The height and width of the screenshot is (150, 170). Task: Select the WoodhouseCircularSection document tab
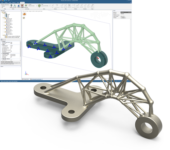[36, 79]
